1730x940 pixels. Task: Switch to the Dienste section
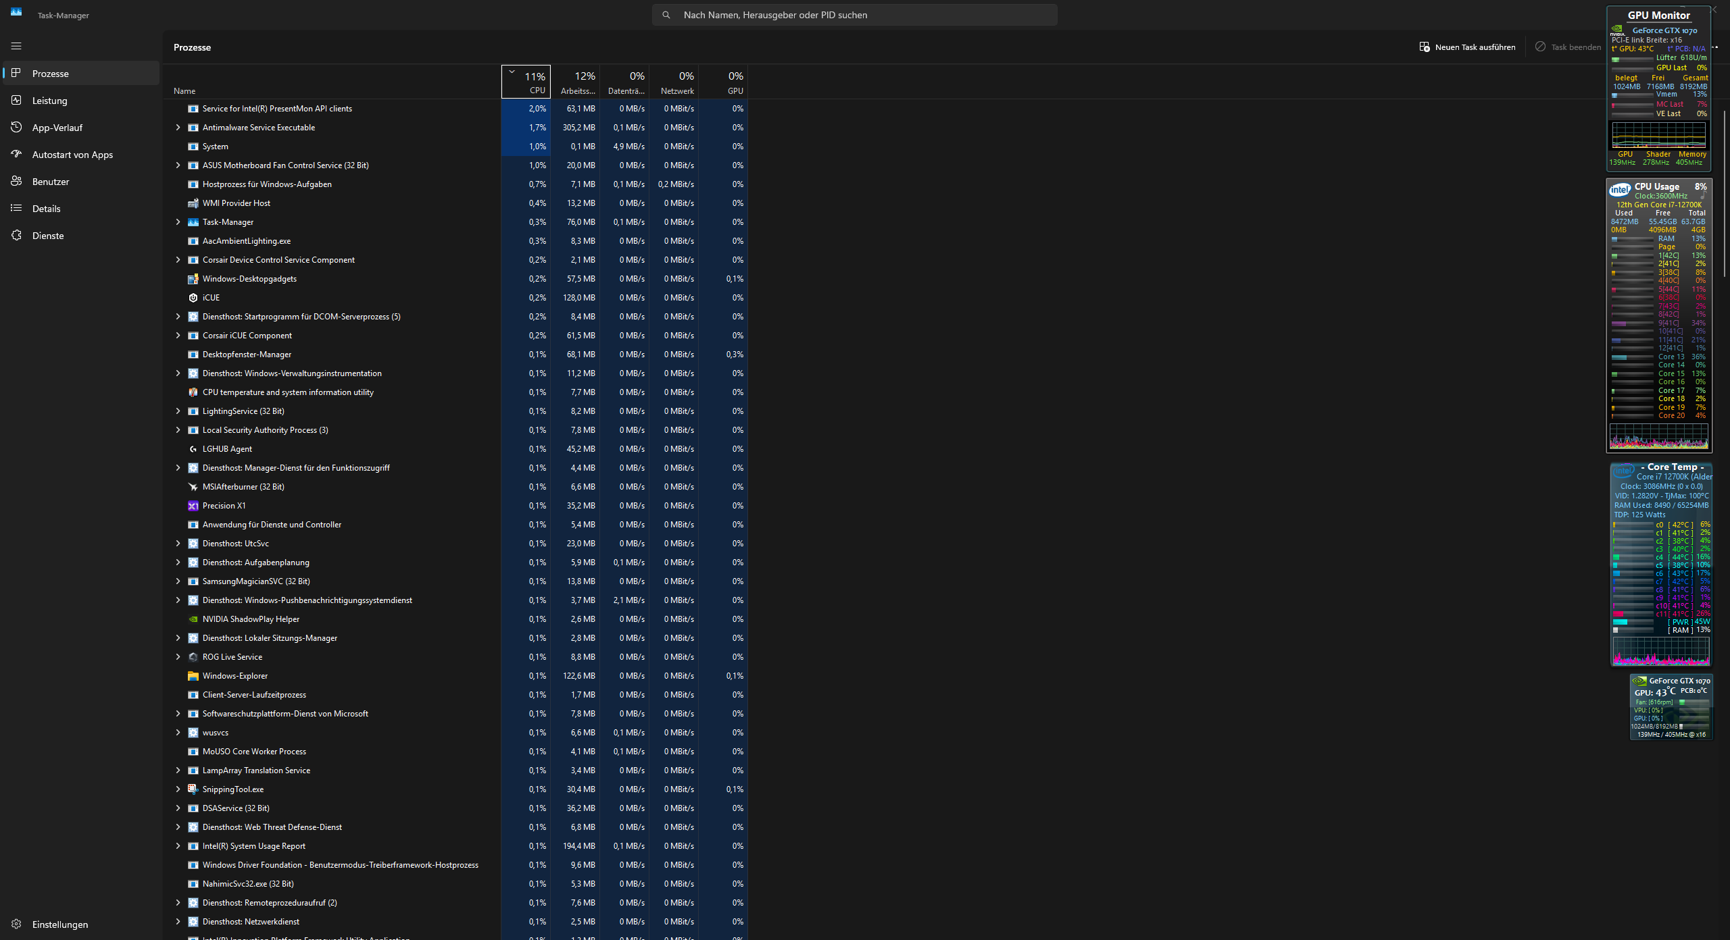click(x=49, y=235)
